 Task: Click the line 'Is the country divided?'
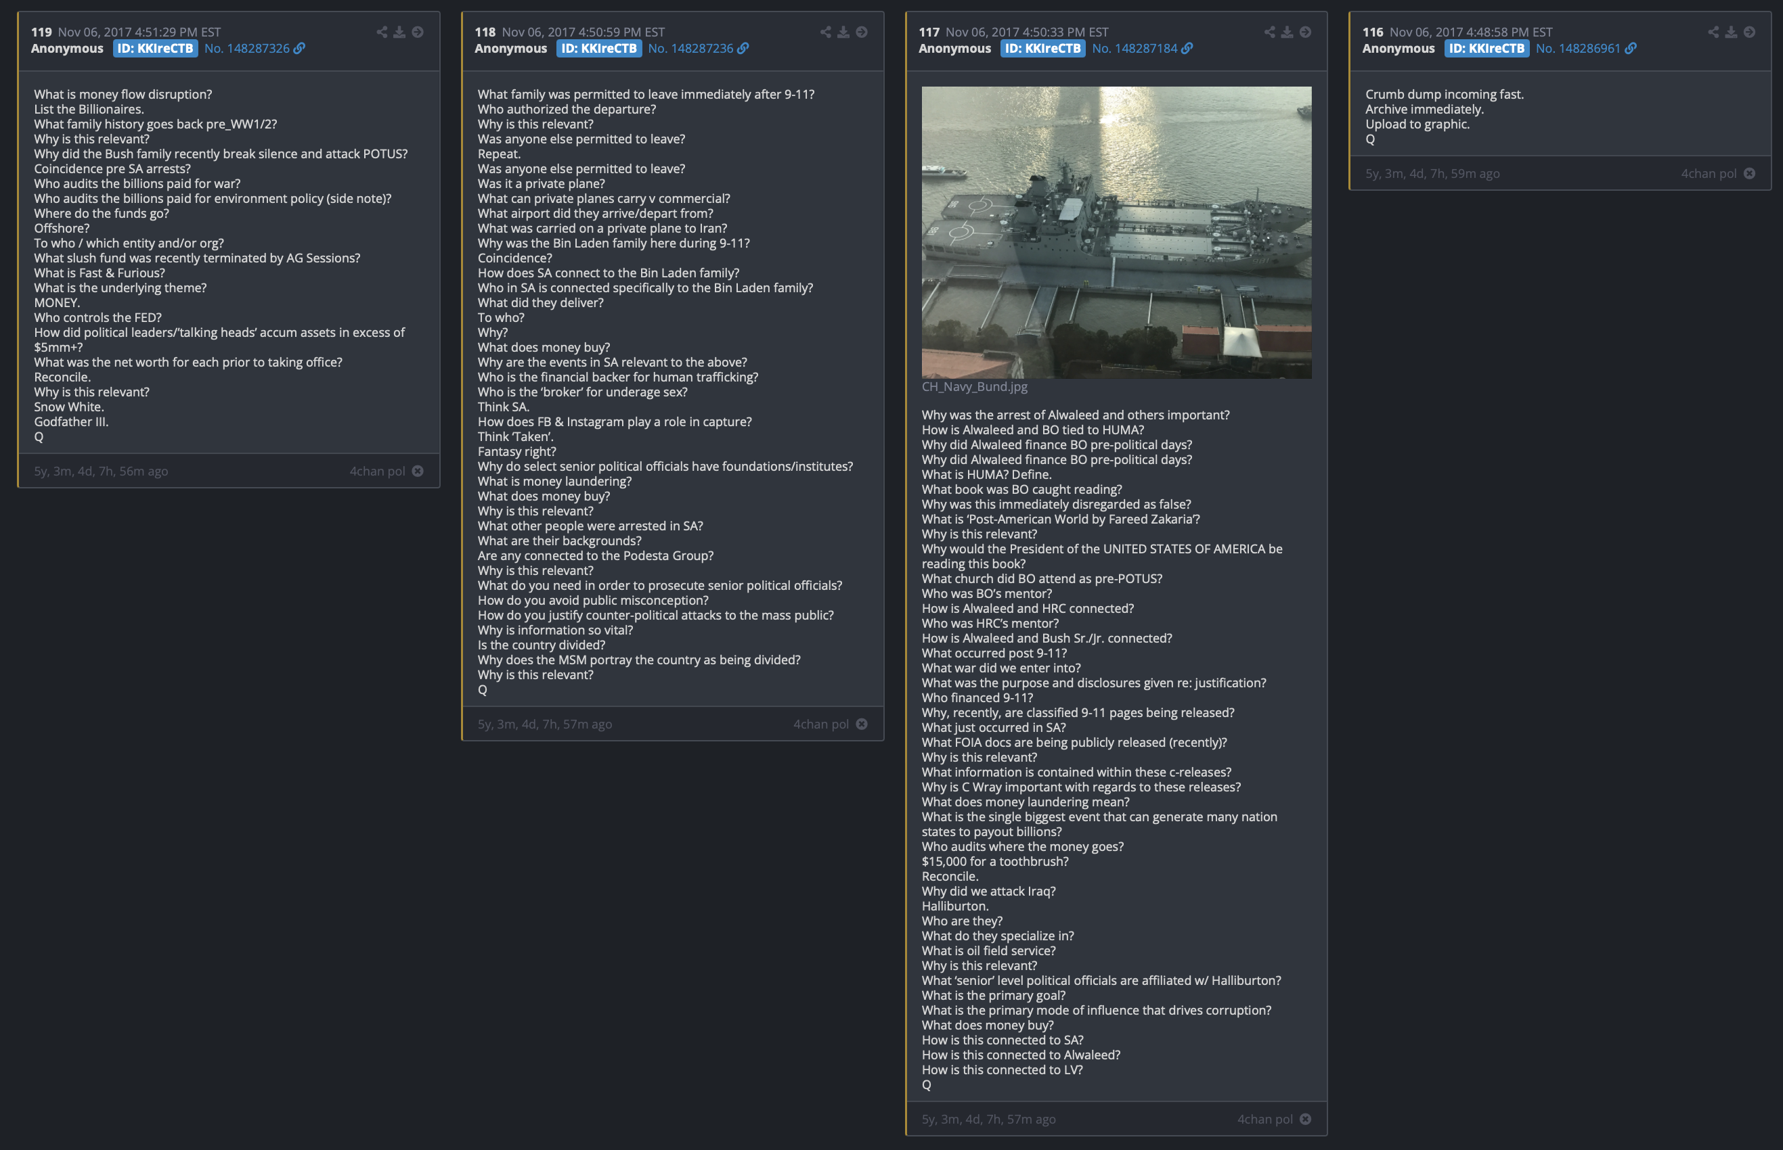pyautogui.click(x=542, y=645)
